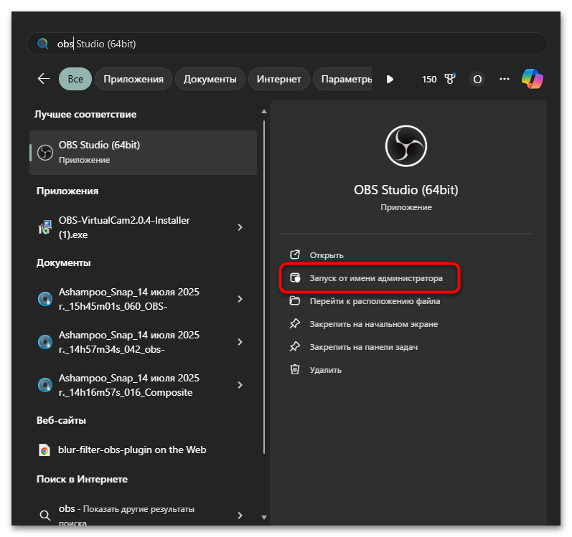572x537 pixels.
Task: Click the 150 rewards points
Action: pos(429,79)
